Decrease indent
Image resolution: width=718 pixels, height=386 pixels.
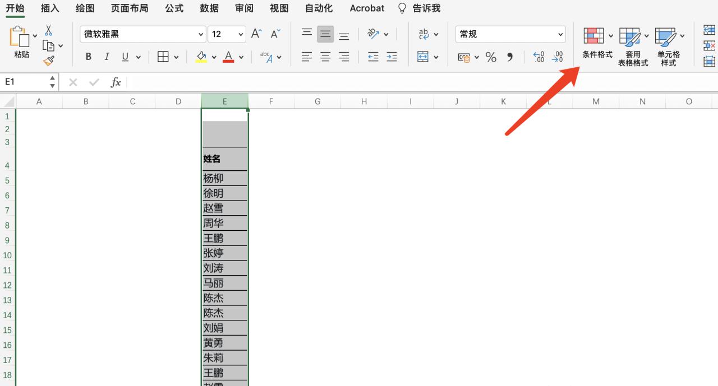[x=373, y=57]
